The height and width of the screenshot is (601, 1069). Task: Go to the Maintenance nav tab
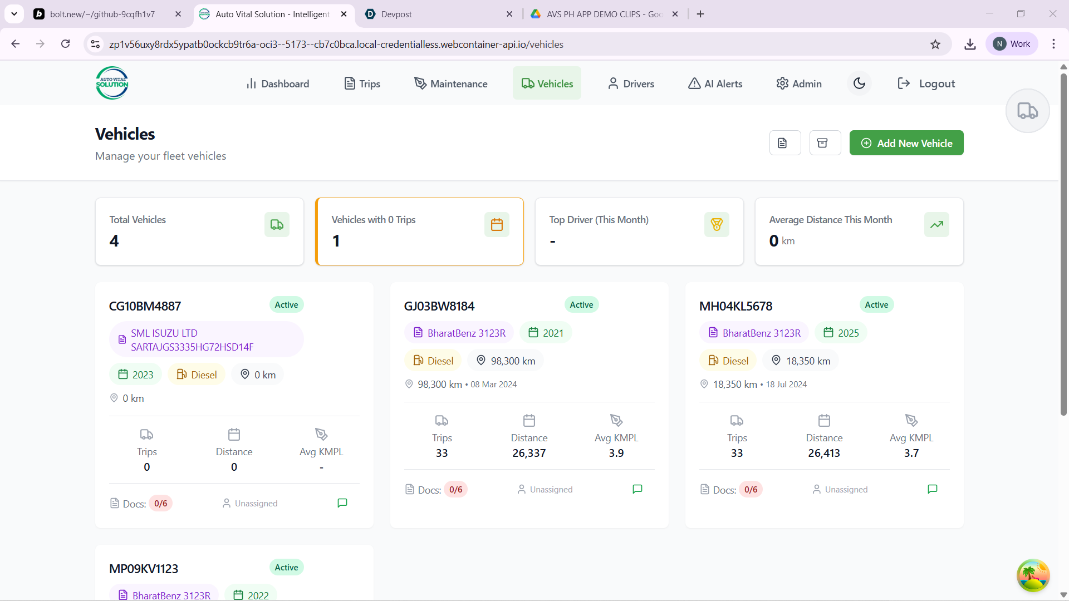[451, 83]
